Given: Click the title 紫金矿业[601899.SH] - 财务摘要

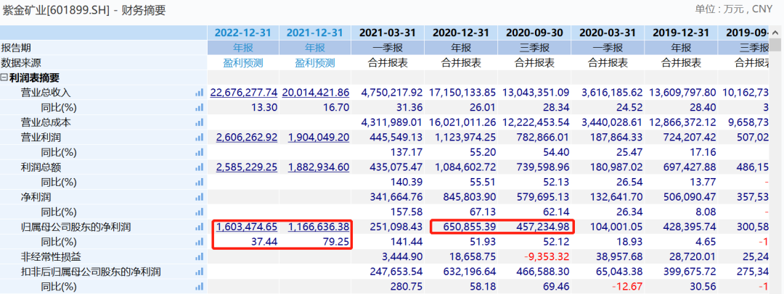Looking at the screenshot, I should click(83, 9).
